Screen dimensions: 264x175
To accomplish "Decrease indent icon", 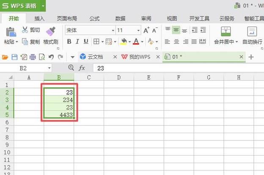I will point(195,30).
